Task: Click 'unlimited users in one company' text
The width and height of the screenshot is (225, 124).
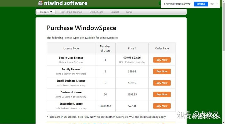Action: click(x=71, y=108)
